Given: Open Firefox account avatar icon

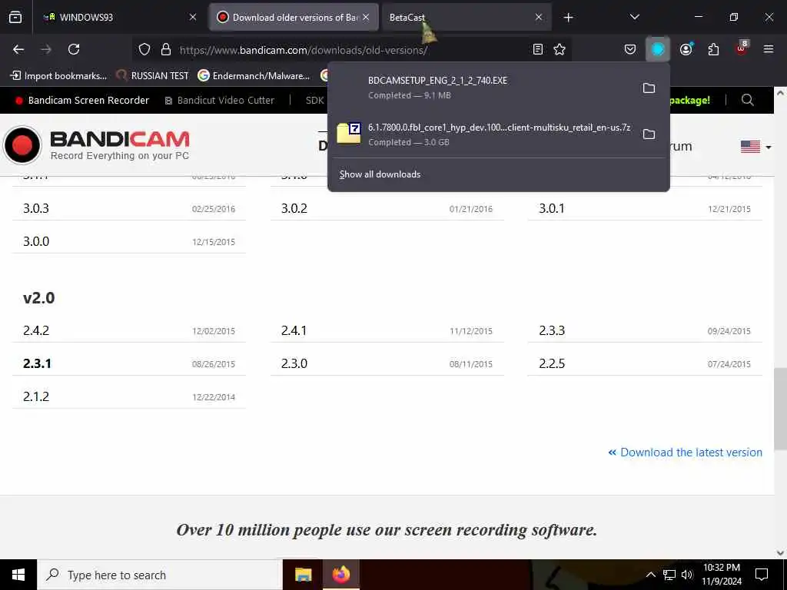Looking at the screenshot, I should click(x=686, y=49).
